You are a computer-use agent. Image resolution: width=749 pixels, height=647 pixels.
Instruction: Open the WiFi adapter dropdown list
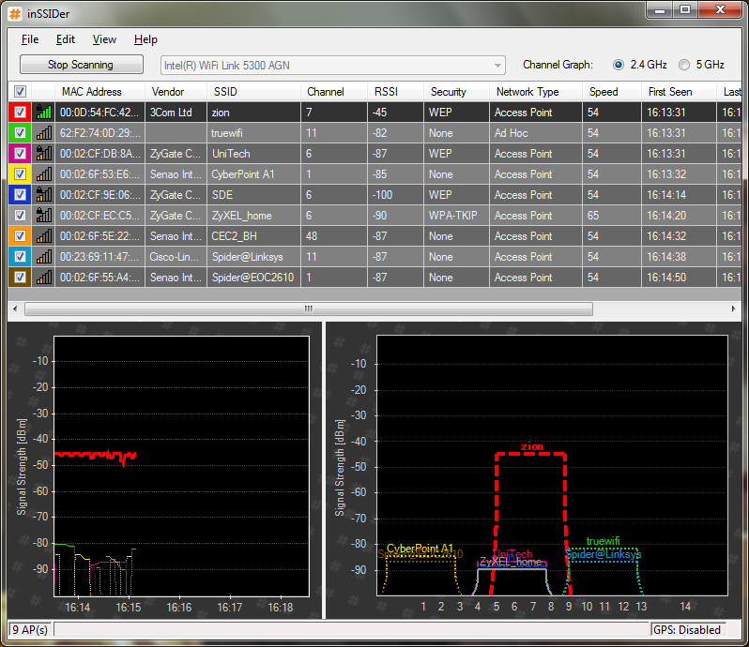pyautogui.click(x=499, y=65)
